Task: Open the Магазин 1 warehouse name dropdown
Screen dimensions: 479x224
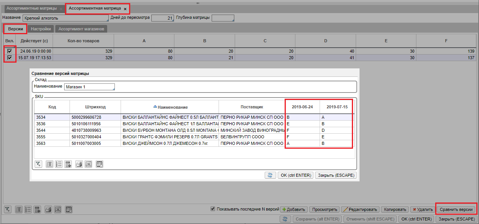Action: pyautogui.click(x=90, y=87)
